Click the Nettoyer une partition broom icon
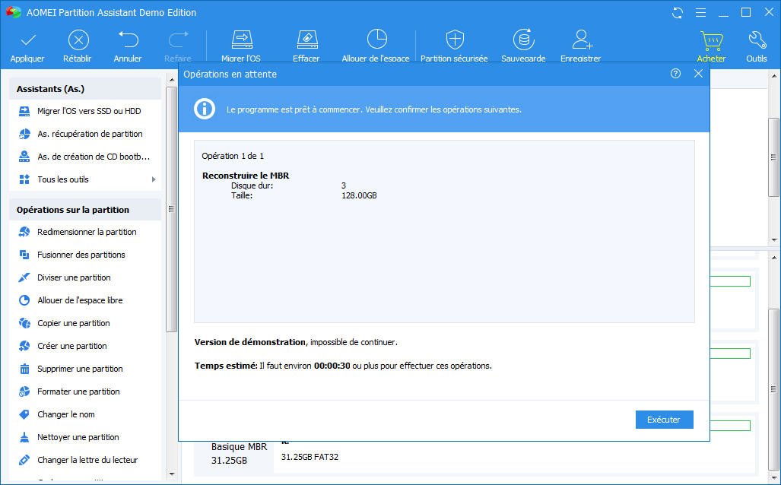 click(x=24, y=438)
